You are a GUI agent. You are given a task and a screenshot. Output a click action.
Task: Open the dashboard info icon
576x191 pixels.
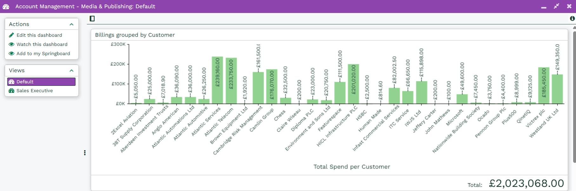pos(572,19)
